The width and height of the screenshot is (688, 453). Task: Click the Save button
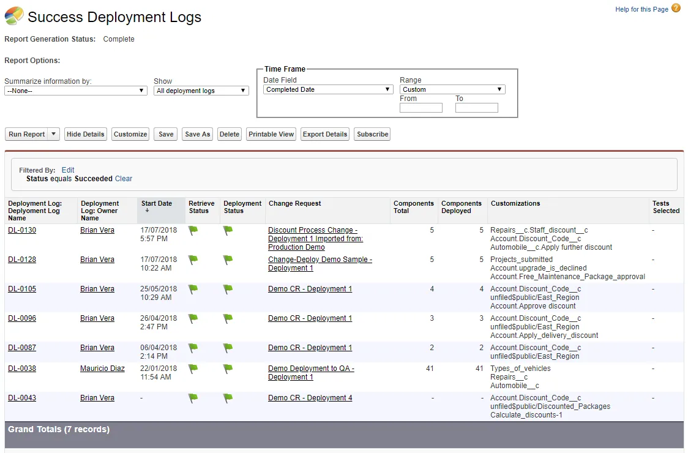(x=166, y=134)
